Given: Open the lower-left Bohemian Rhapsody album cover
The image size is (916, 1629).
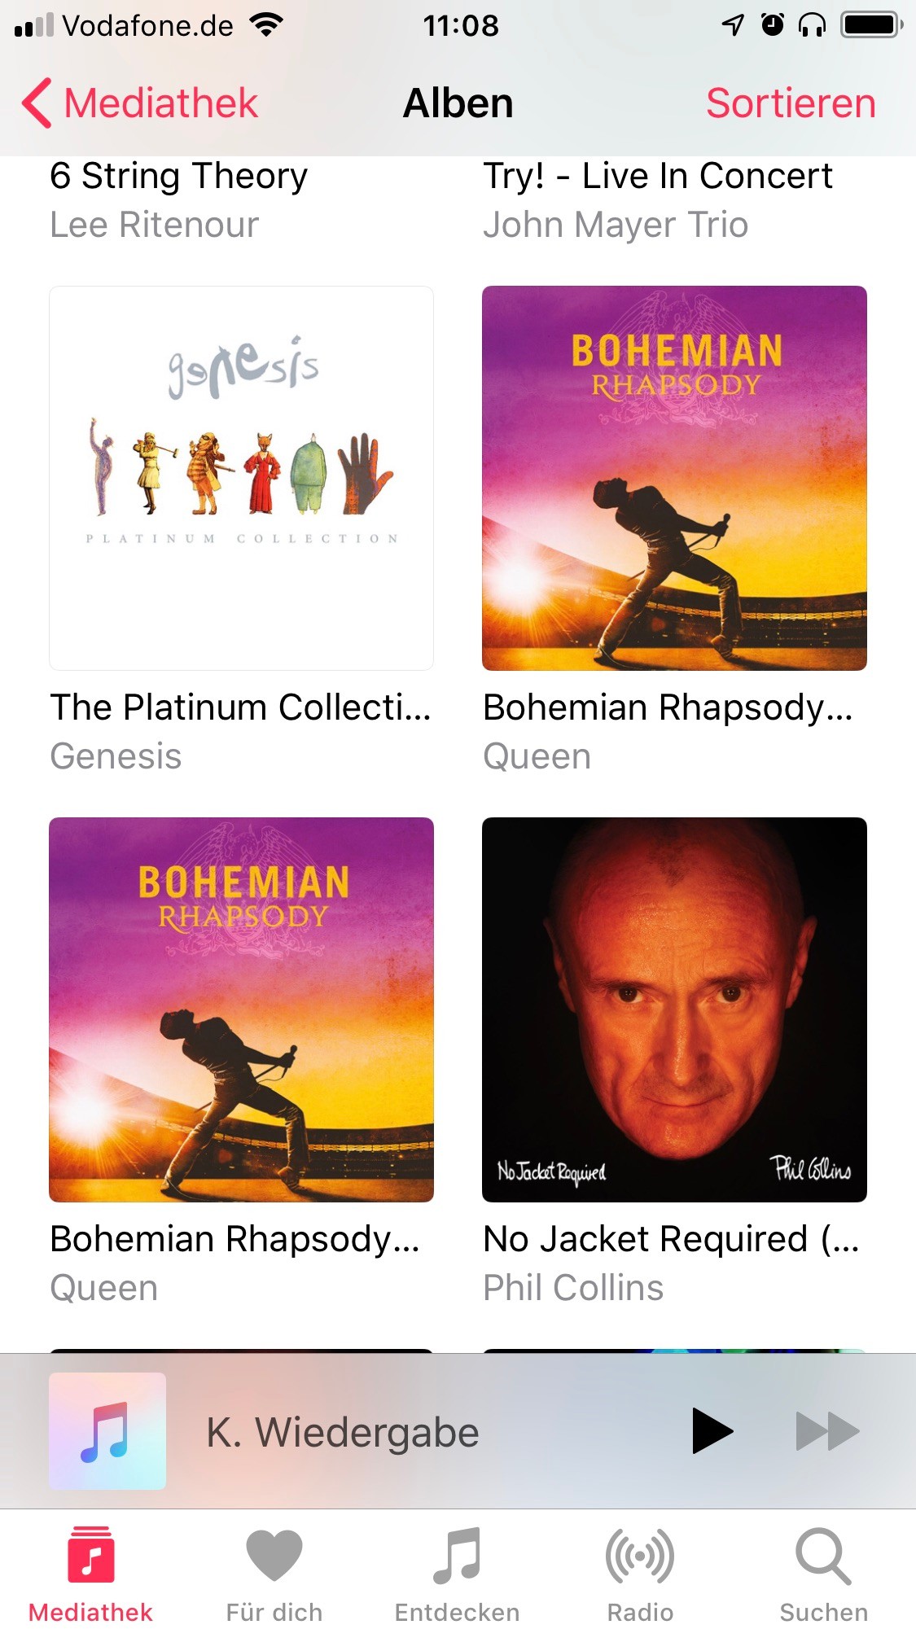Looking at the screenshot, I should (x=241, y=1009).
